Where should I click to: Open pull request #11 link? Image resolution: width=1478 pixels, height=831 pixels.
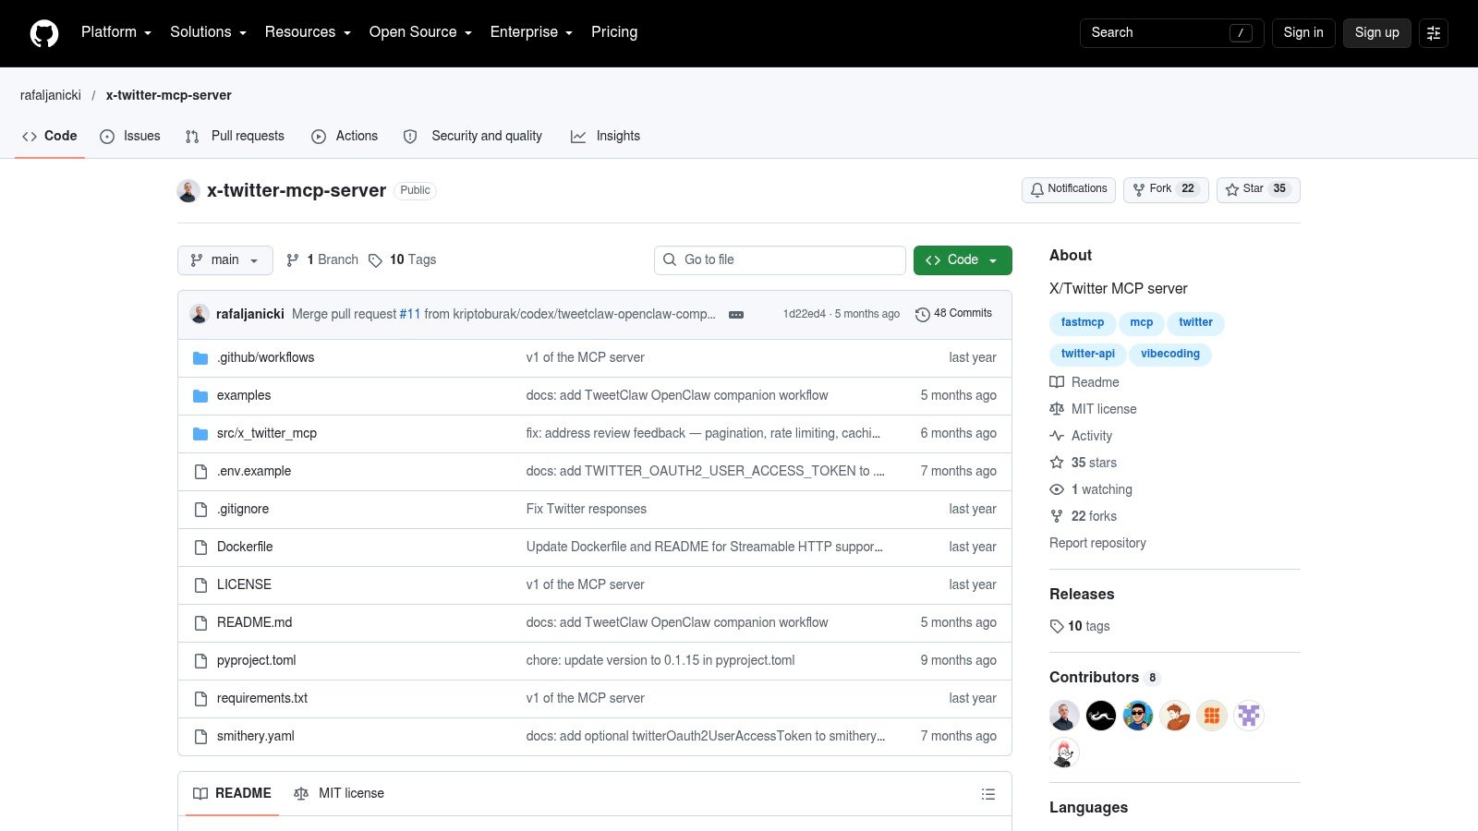(x=409, y=314)
